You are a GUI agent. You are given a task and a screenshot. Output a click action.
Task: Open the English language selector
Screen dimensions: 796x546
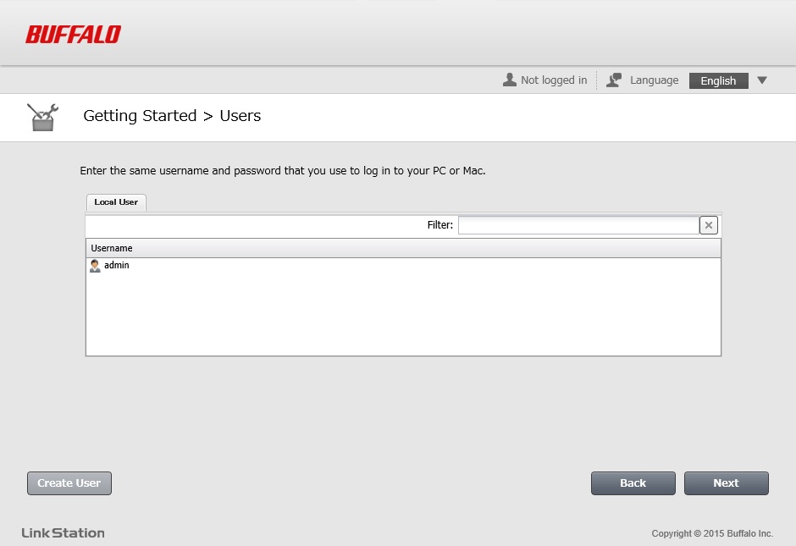pyautogui.click(x=718, y=81)
